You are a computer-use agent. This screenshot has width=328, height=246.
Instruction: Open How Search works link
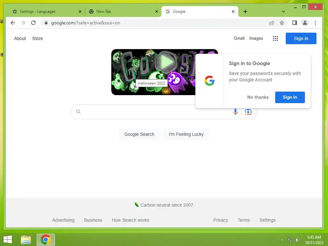131,220
